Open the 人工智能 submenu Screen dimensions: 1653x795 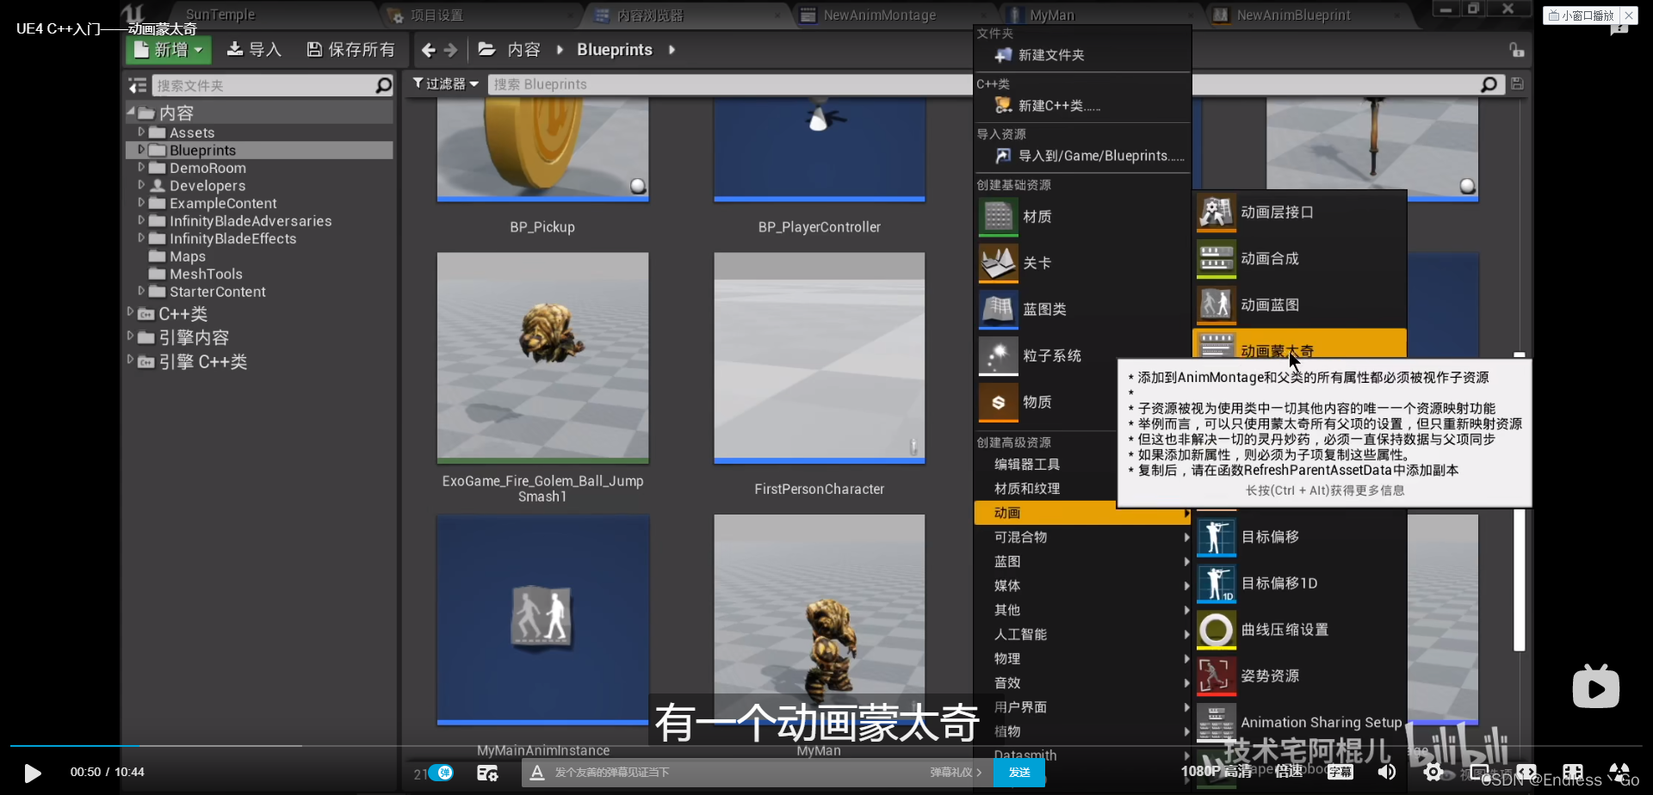[x=1082, y=634]
